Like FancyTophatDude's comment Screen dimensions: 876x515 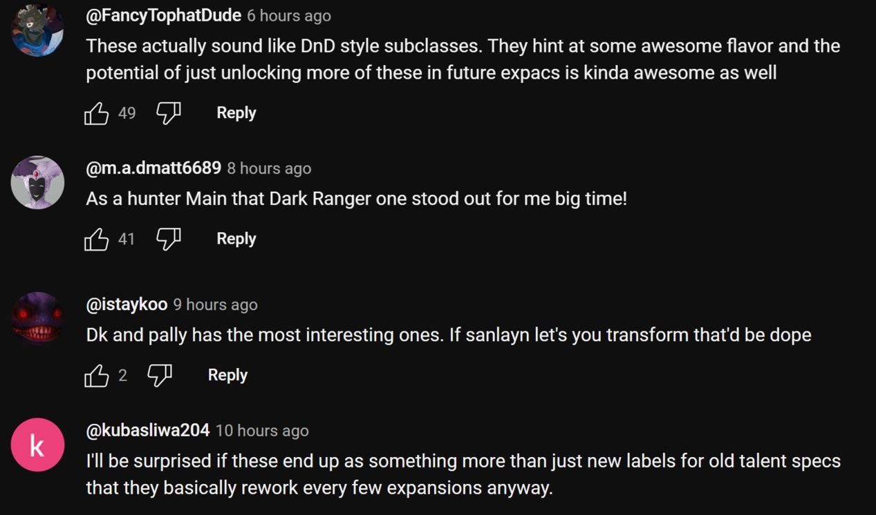tap(97, 113)
